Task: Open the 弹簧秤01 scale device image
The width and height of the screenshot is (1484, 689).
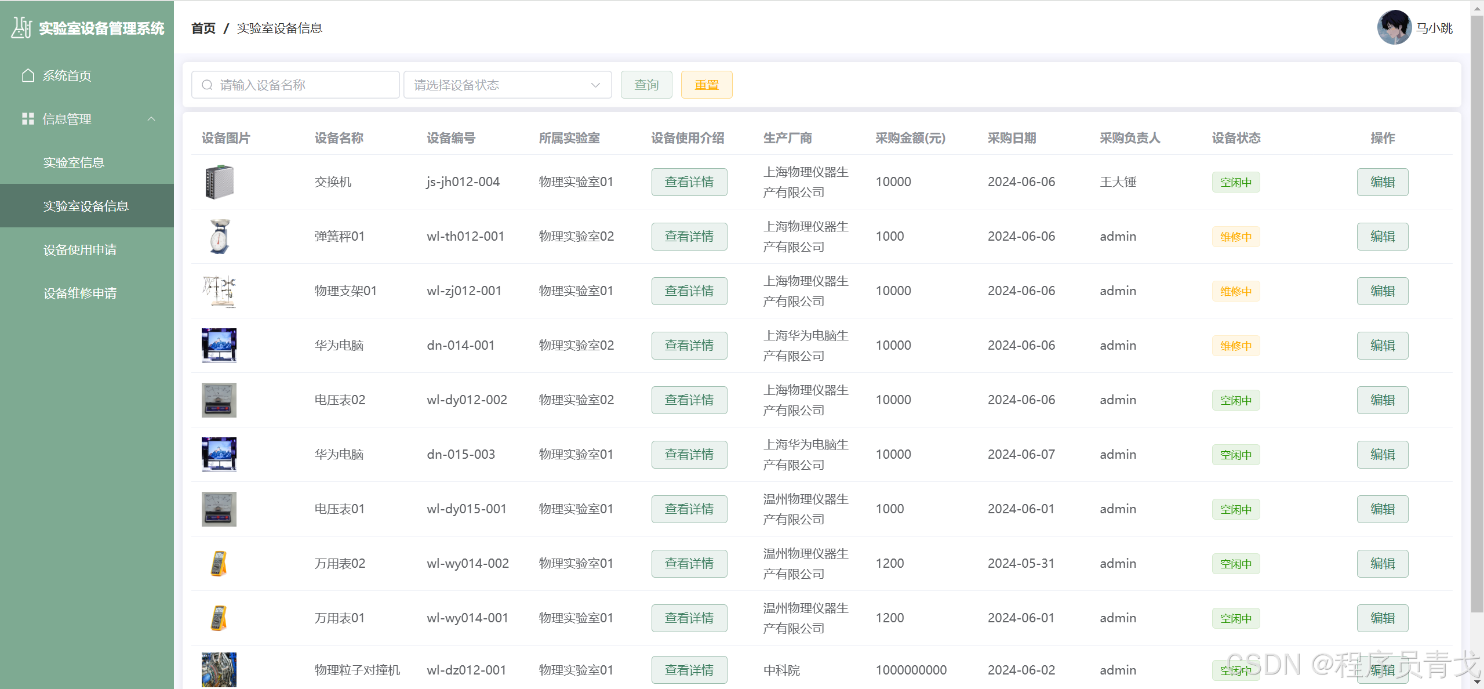Action: coord(219,237)
